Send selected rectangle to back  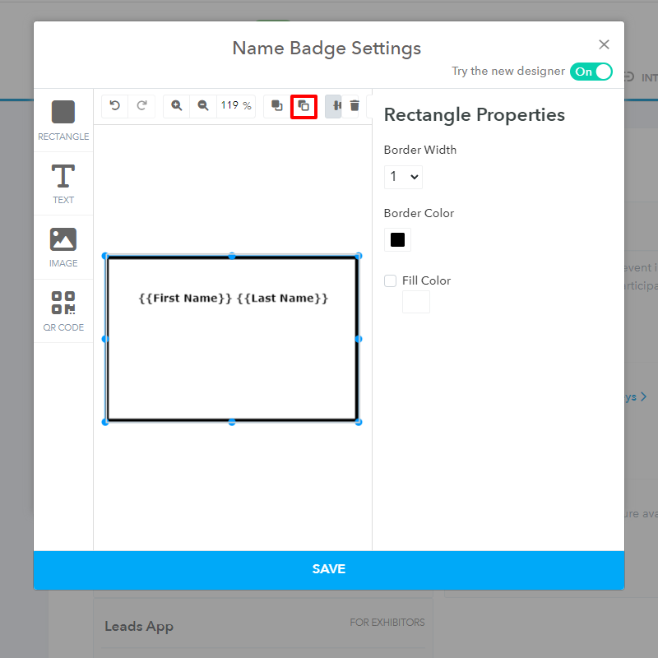[304, 105]
